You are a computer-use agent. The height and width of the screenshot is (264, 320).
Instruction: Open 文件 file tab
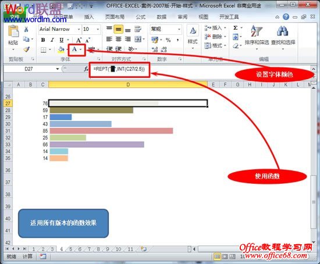point(15,17)
